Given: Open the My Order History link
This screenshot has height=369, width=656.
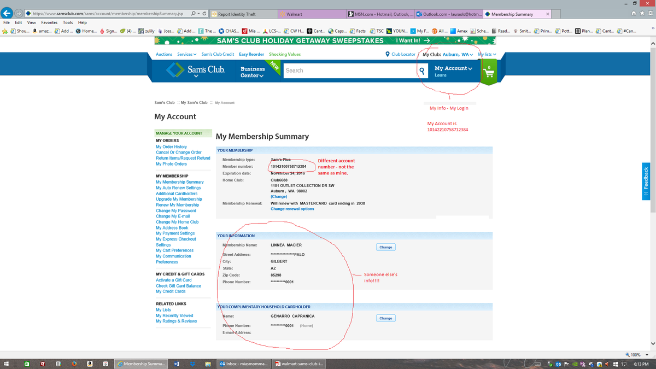Looking at the screenshot, I should [x=171, y=147].
